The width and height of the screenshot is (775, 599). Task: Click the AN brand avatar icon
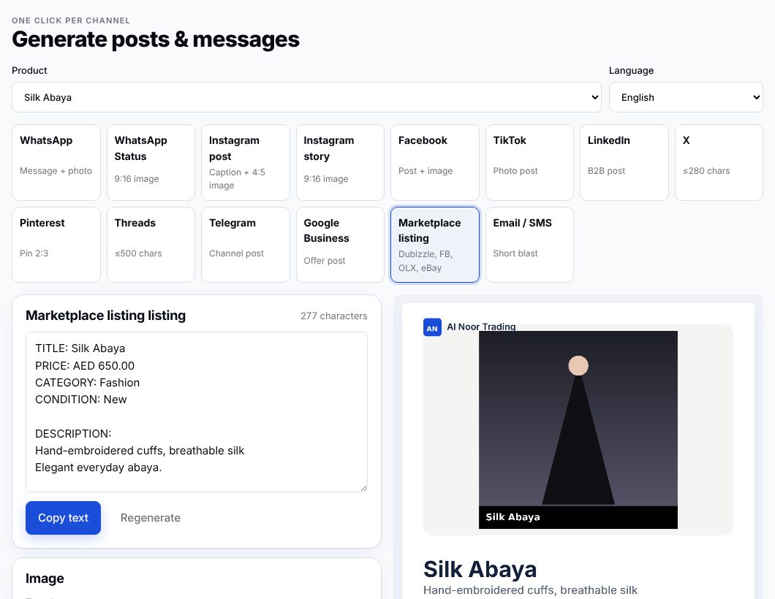pyautogui.click(x=432, y=327)
